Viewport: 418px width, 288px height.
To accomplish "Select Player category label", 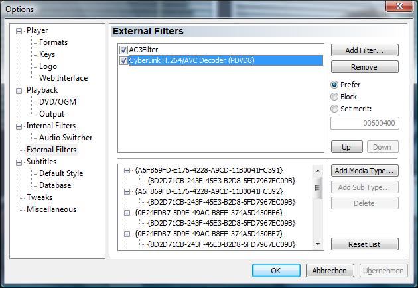I will pos(37,30).
